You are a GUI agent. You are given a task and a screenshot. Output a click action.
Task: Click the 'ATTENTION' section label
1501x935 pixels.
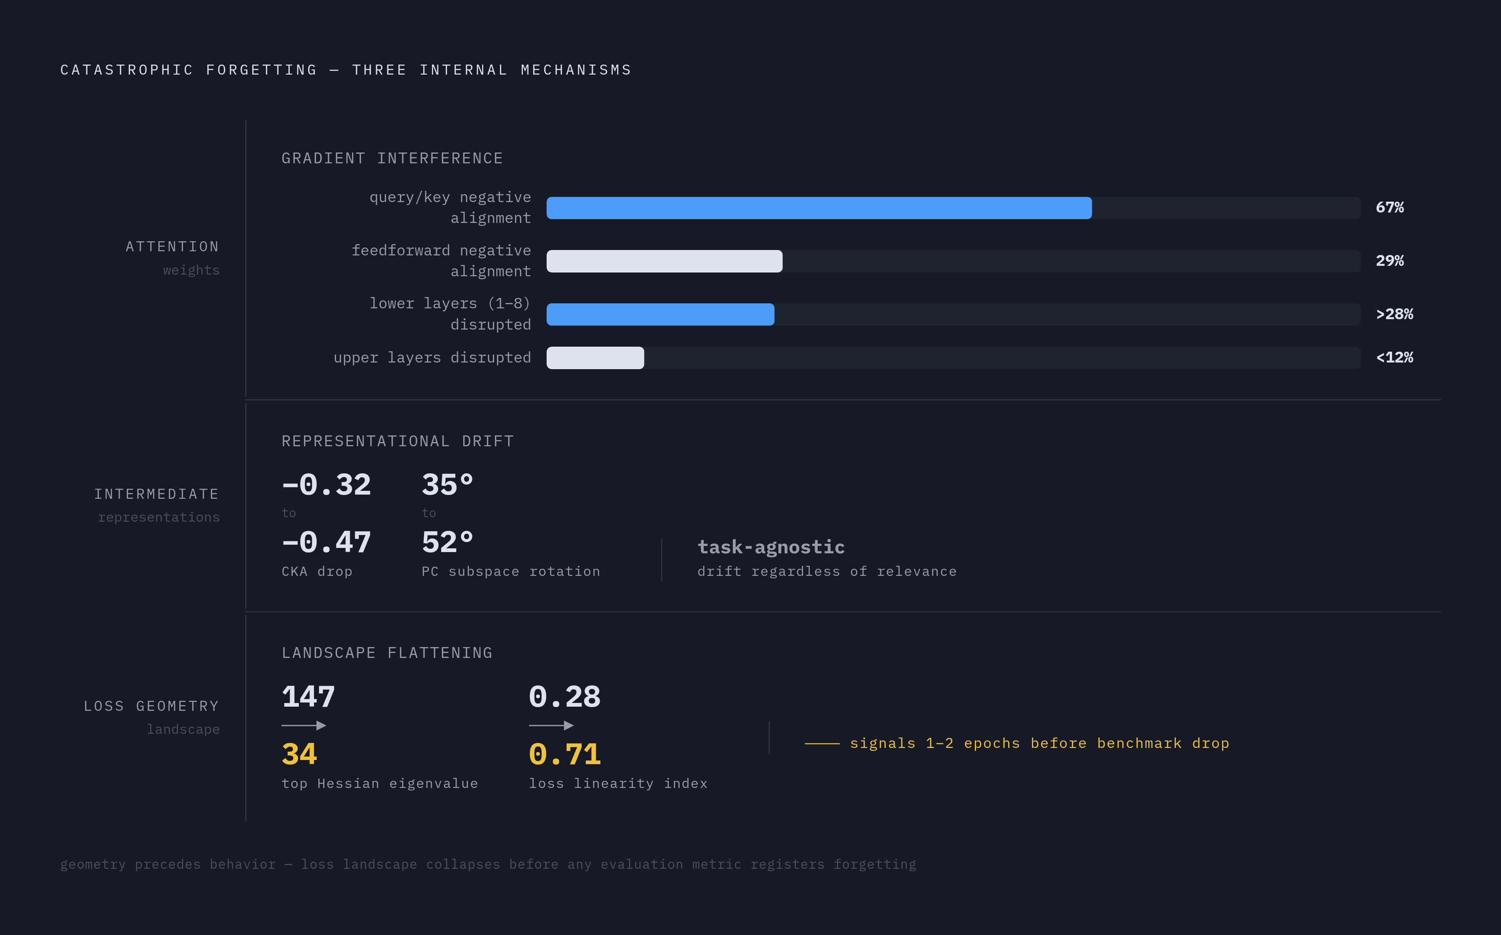(x=173, y=247)
